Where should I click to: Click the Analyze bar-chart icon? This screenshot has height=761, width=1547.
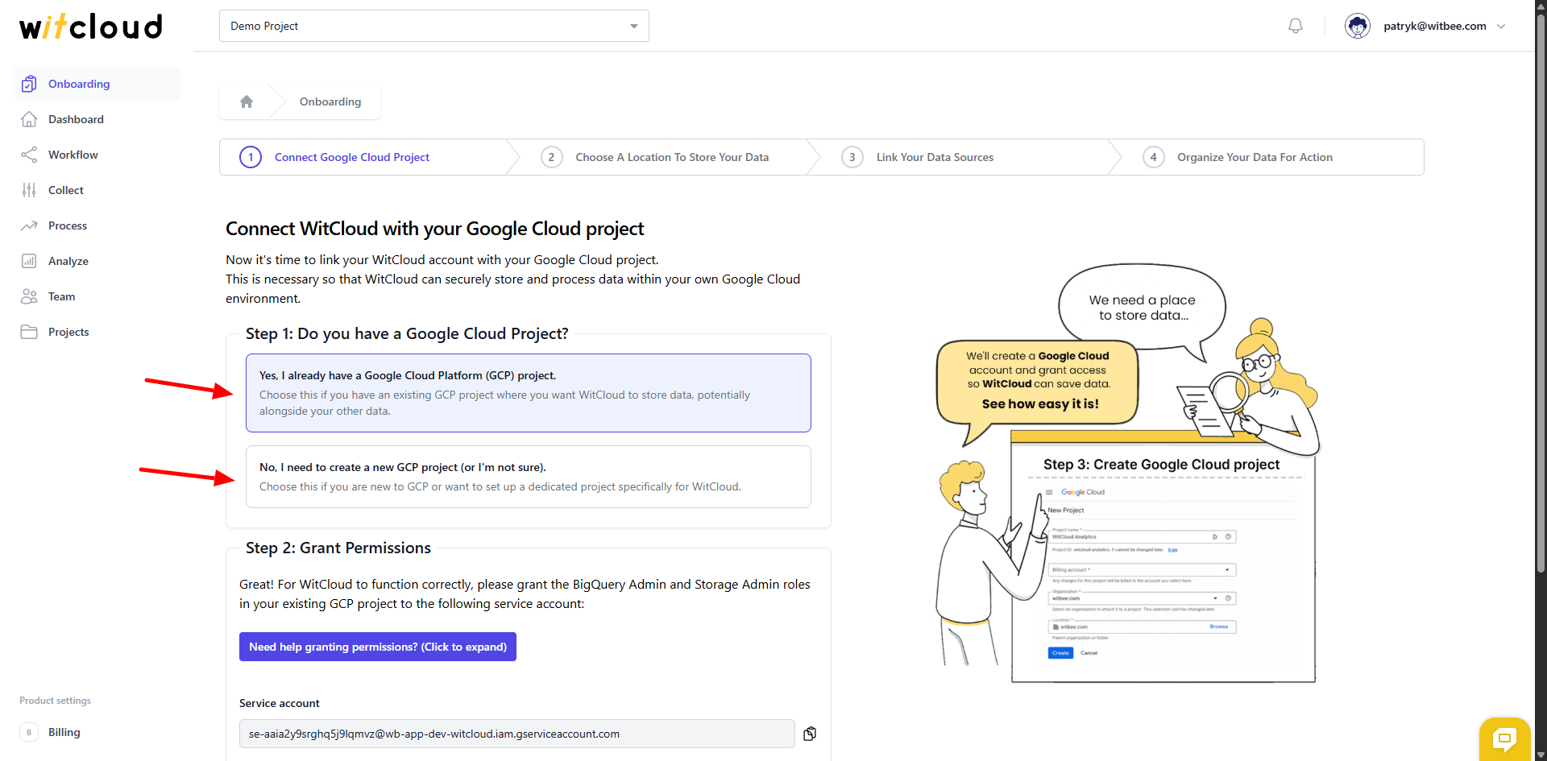tap(29, 261)
